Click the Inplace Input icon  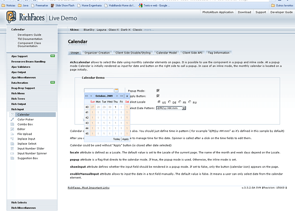pos(12,139)
